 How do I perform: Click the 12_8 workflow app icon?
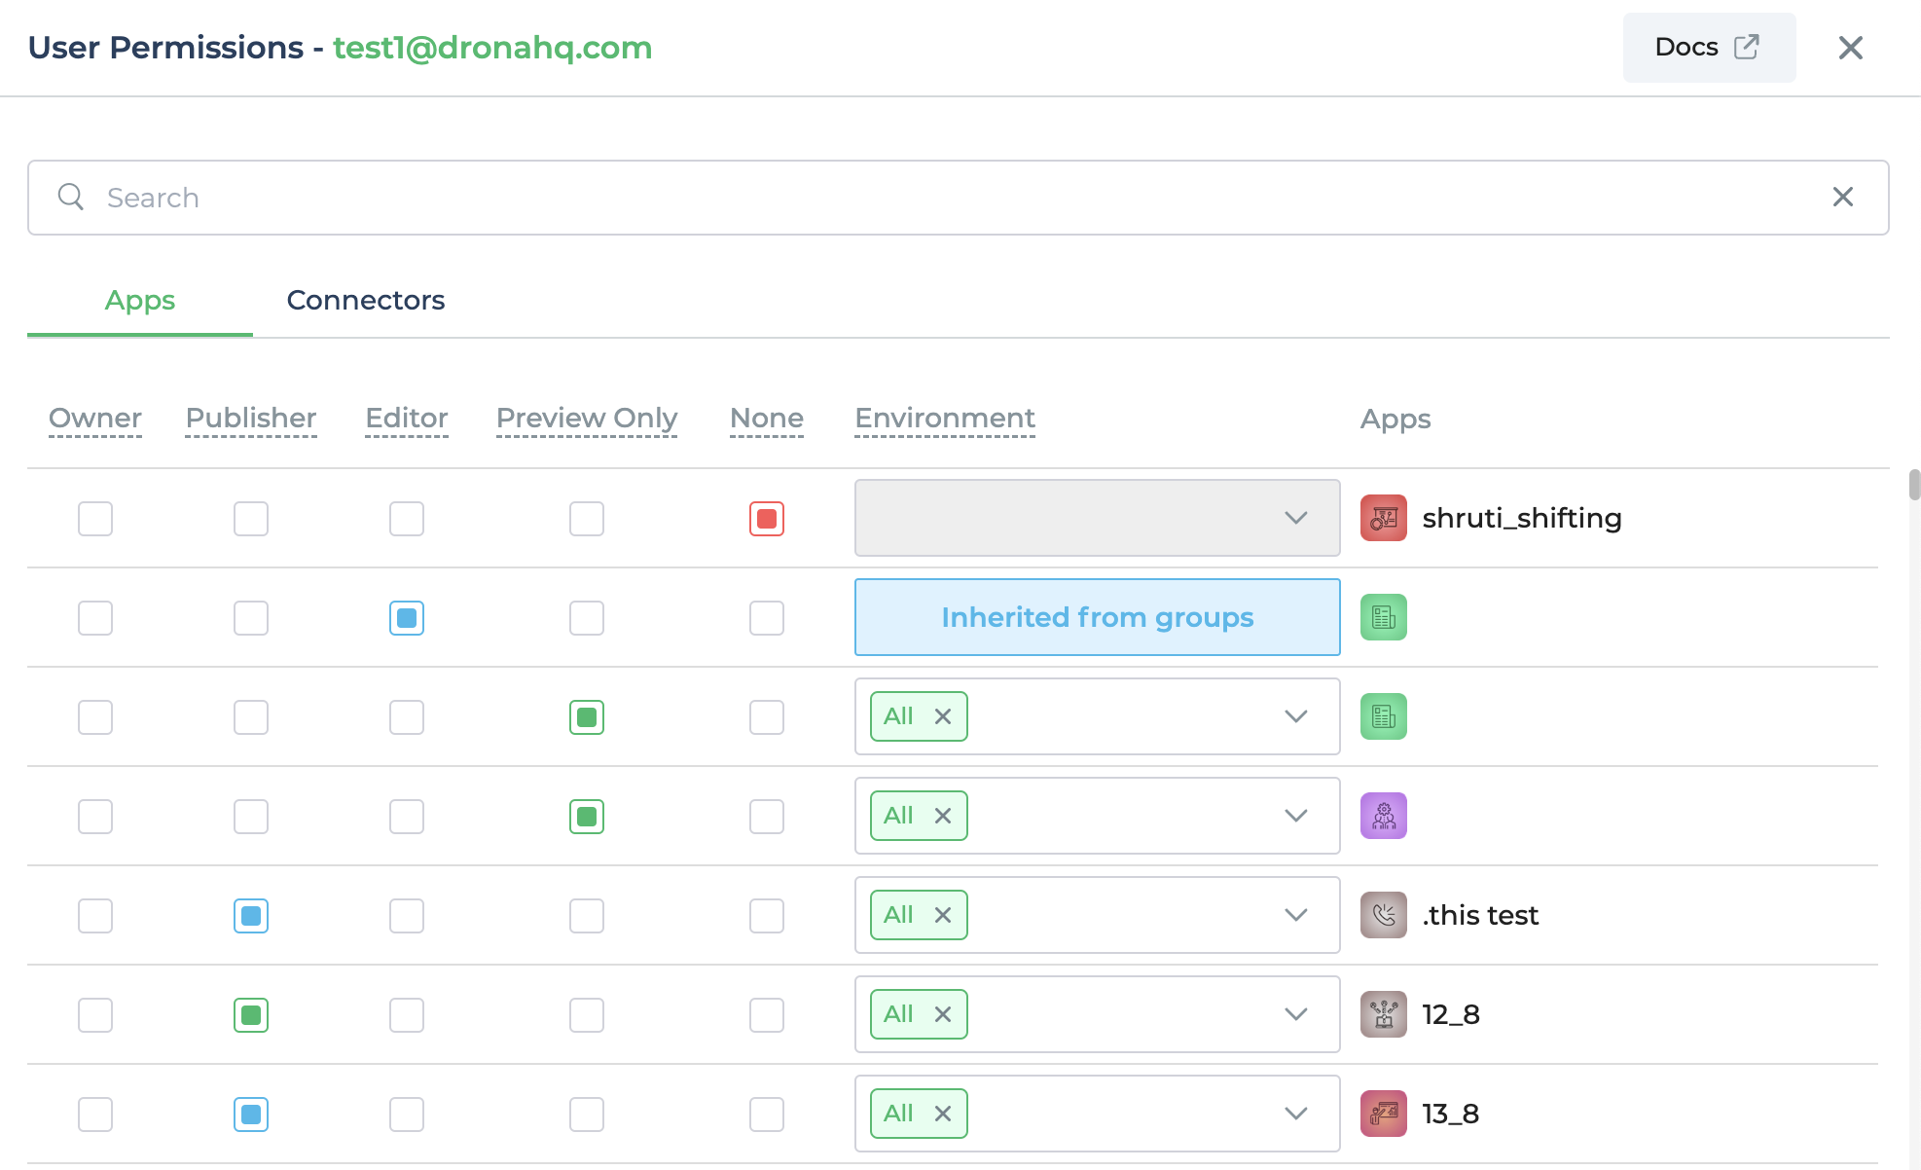1383,1013
